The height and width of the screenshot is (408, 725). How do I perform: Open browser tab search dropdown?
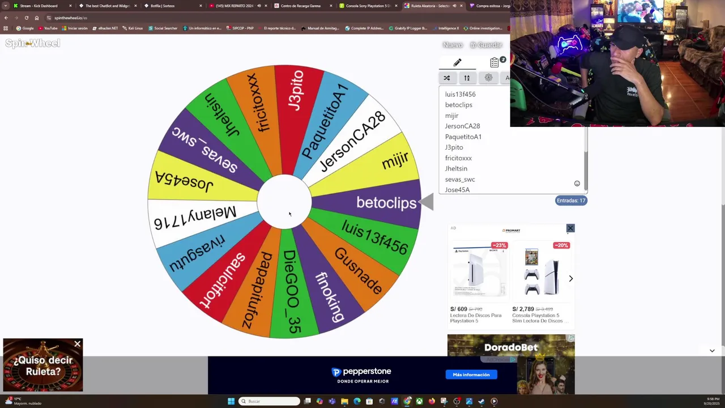[5, 6]
